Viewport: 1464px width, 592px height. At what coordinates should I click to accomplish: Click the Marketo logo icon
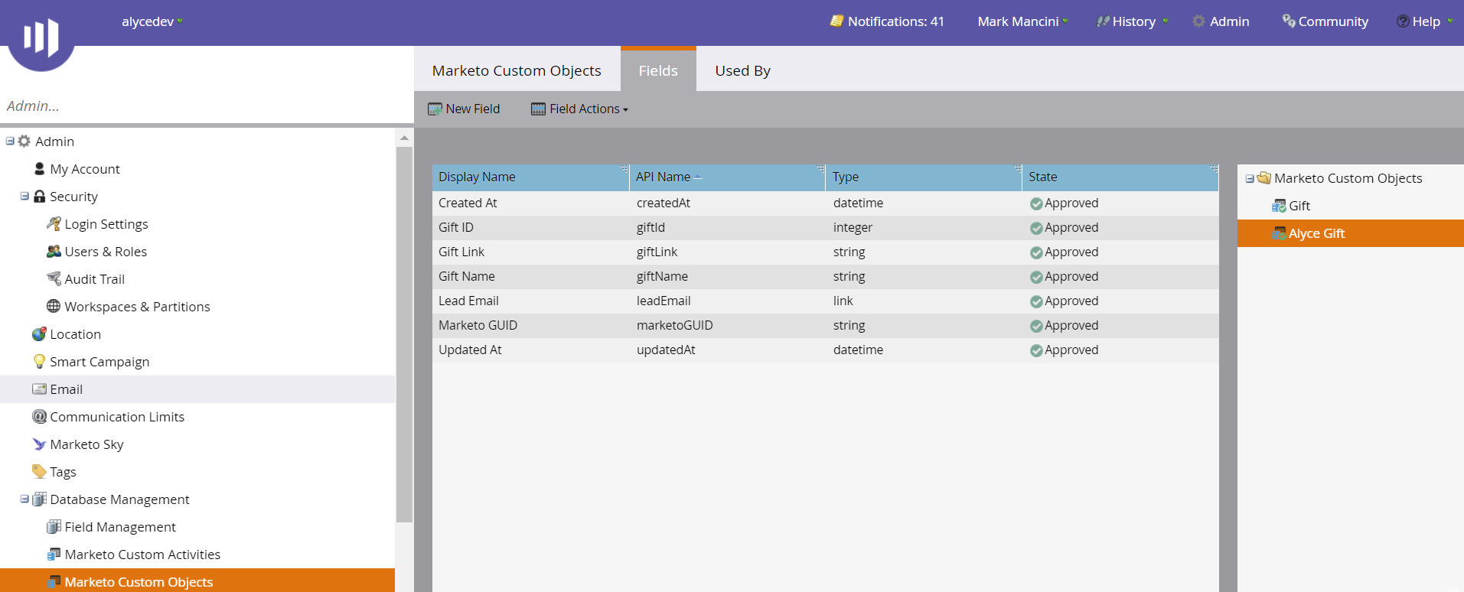click(x=41, y=36)
